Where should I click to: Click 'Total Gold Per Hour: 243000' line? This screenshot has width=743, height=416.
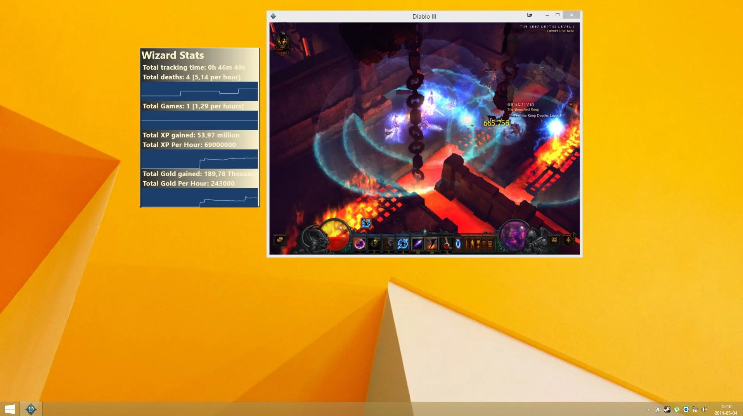(188, 184)
